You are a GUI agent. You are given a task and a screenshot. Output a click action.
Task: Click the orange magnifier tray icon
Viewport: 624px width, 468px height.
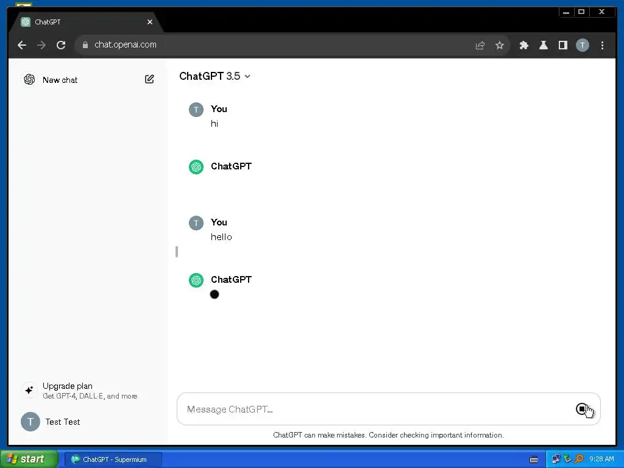(x=579, y=459)
